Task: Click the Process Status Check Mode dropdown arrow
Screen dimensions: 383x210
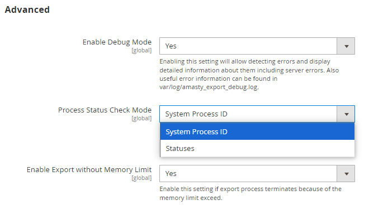Action: pyautogui.click(x=346, y=114)
